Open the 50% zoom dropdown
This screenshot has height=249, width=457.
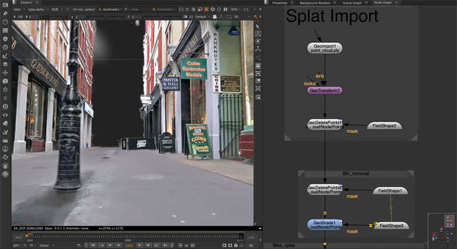click(236, 10)
